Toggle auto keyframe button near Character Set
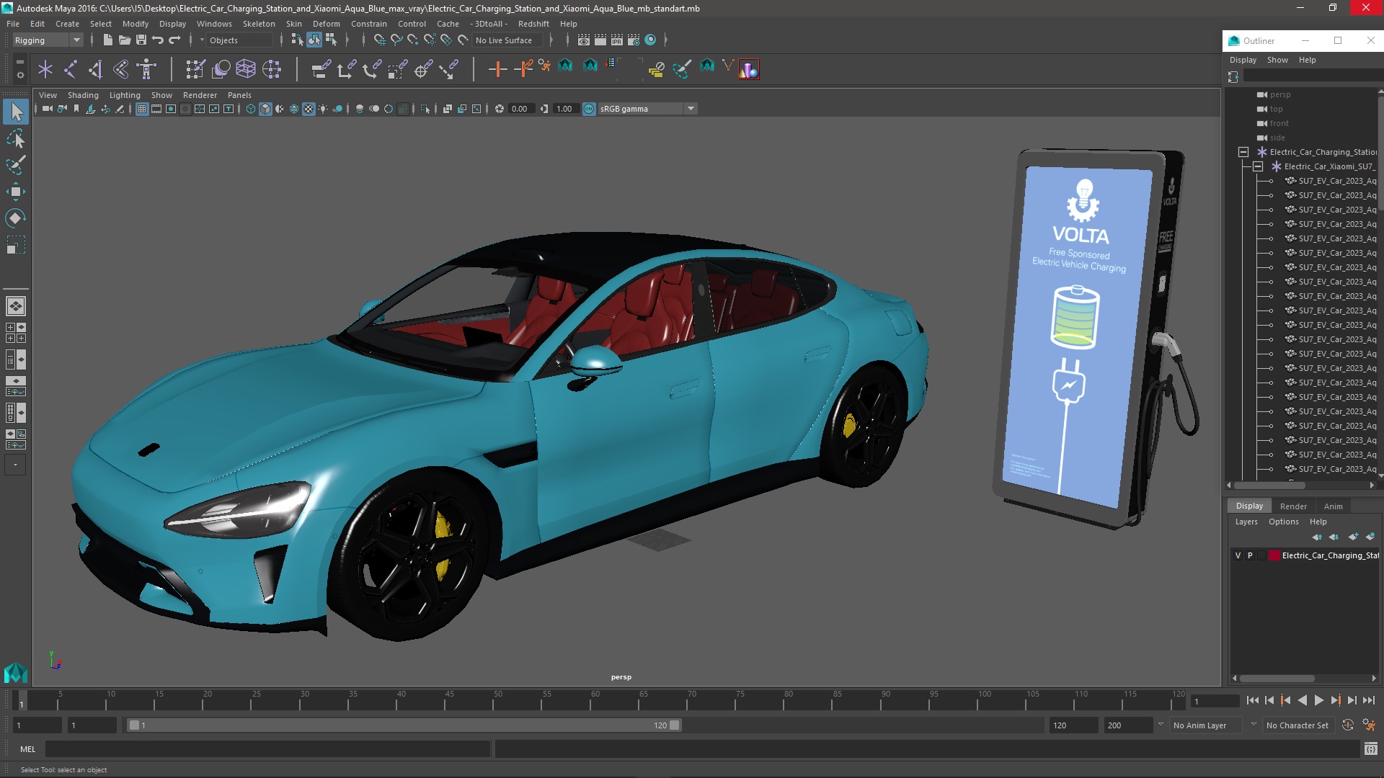Viewport: 1384px width, 778px height. [x=1348, y=725]
